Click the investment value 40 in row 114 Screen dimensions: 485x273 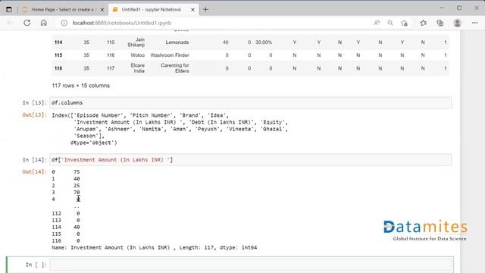(226, 42)
